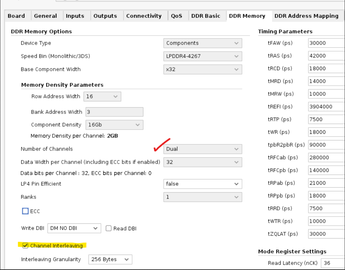Expand the Speed Bin LPDDR4-4267 dropdown

202,56
